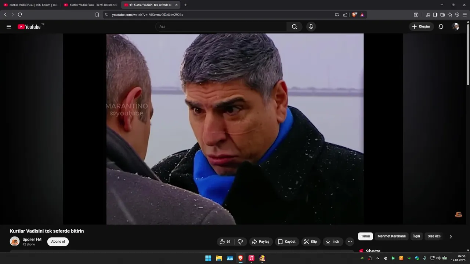Open site settings icon in address bar
Viewport: 470px width, 264px height.
107,15
